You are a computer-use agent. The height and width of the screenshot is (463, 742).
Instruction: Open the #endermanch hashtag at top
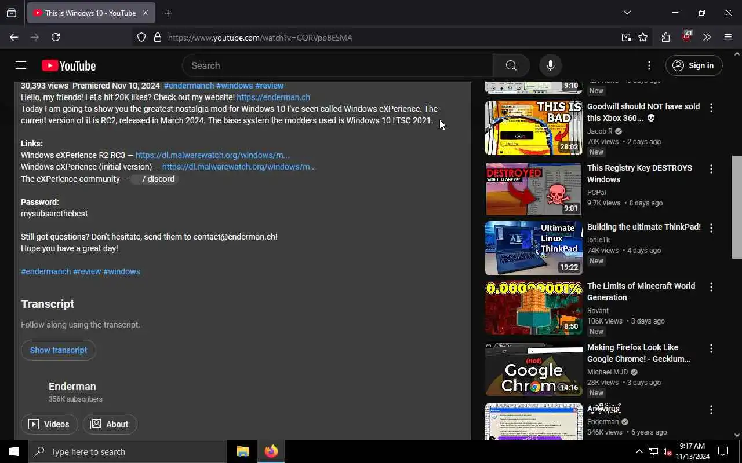[x=189, y=86]
